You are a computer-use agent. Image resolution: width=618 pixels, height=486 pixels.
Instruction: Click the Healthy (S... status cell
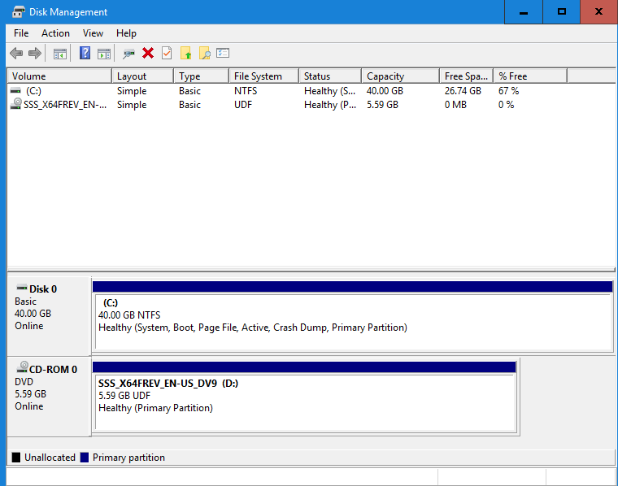pyautogui.click(x=329, y=91)
